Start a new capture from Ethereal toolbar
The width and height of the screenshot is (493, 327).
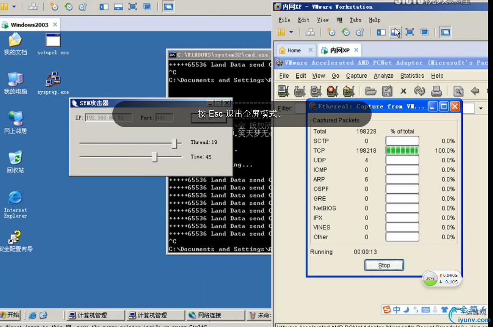coord(316,91)
